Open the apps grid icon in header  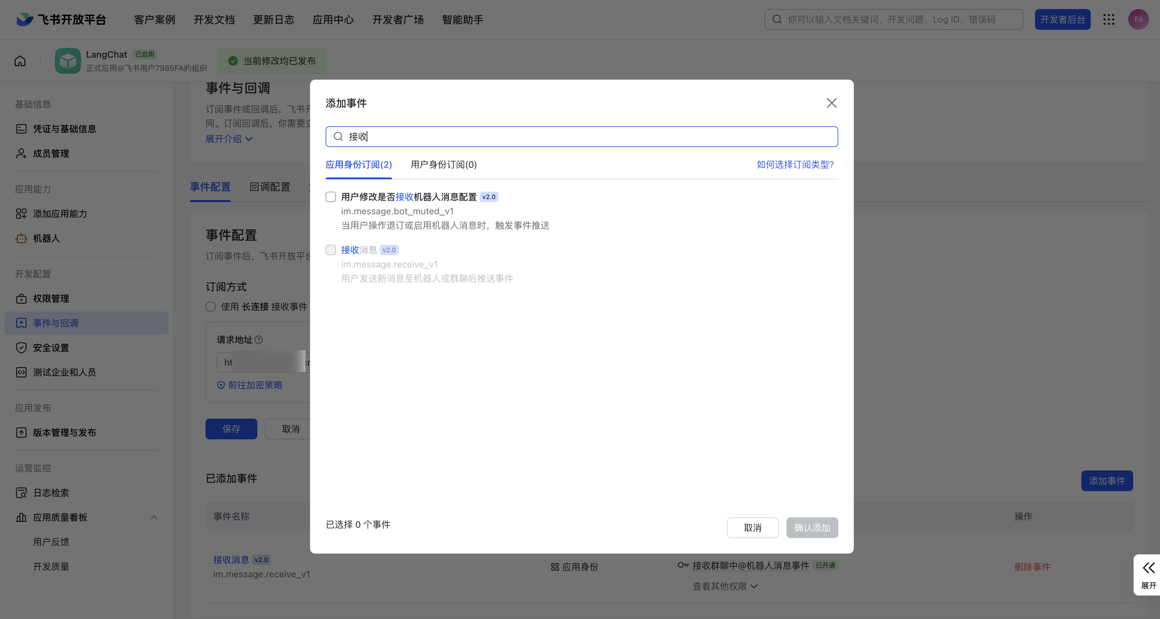click(x=1109, y=19)
